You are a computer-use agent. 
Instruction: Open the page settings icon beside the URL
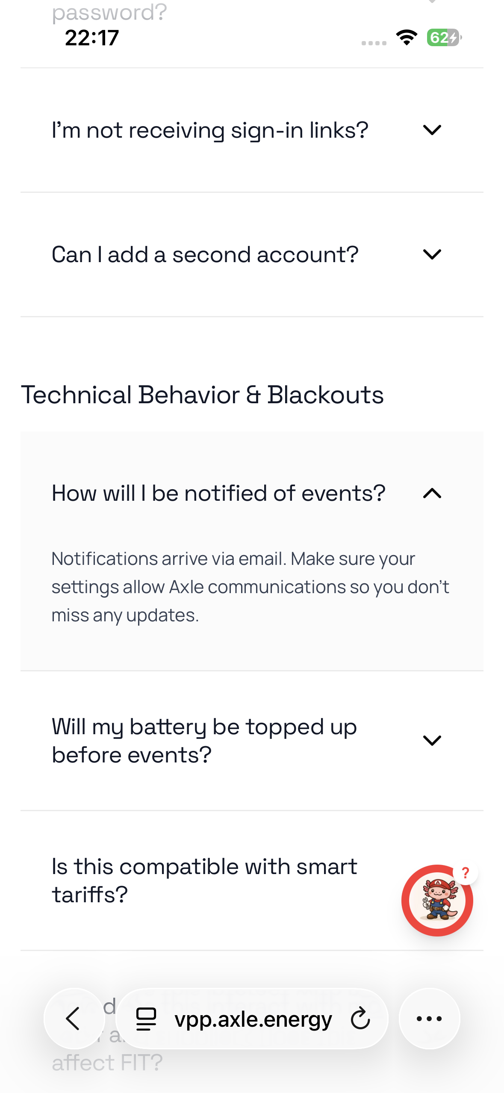click(x=146, y=1019)
